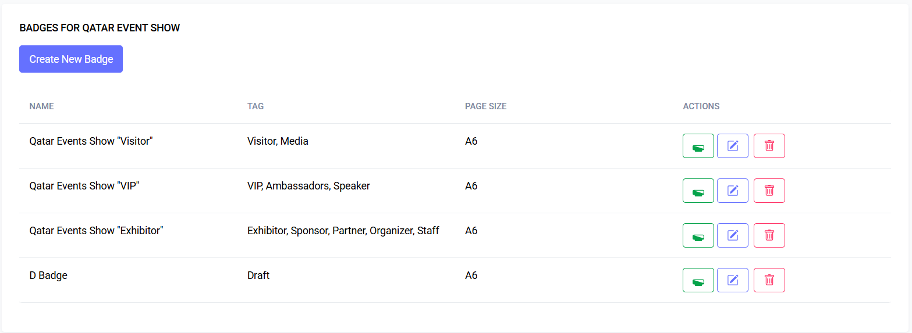912x333 pixels.
Task: Remove the "Exhibitor" badge via trash icon
Action: 769,235
